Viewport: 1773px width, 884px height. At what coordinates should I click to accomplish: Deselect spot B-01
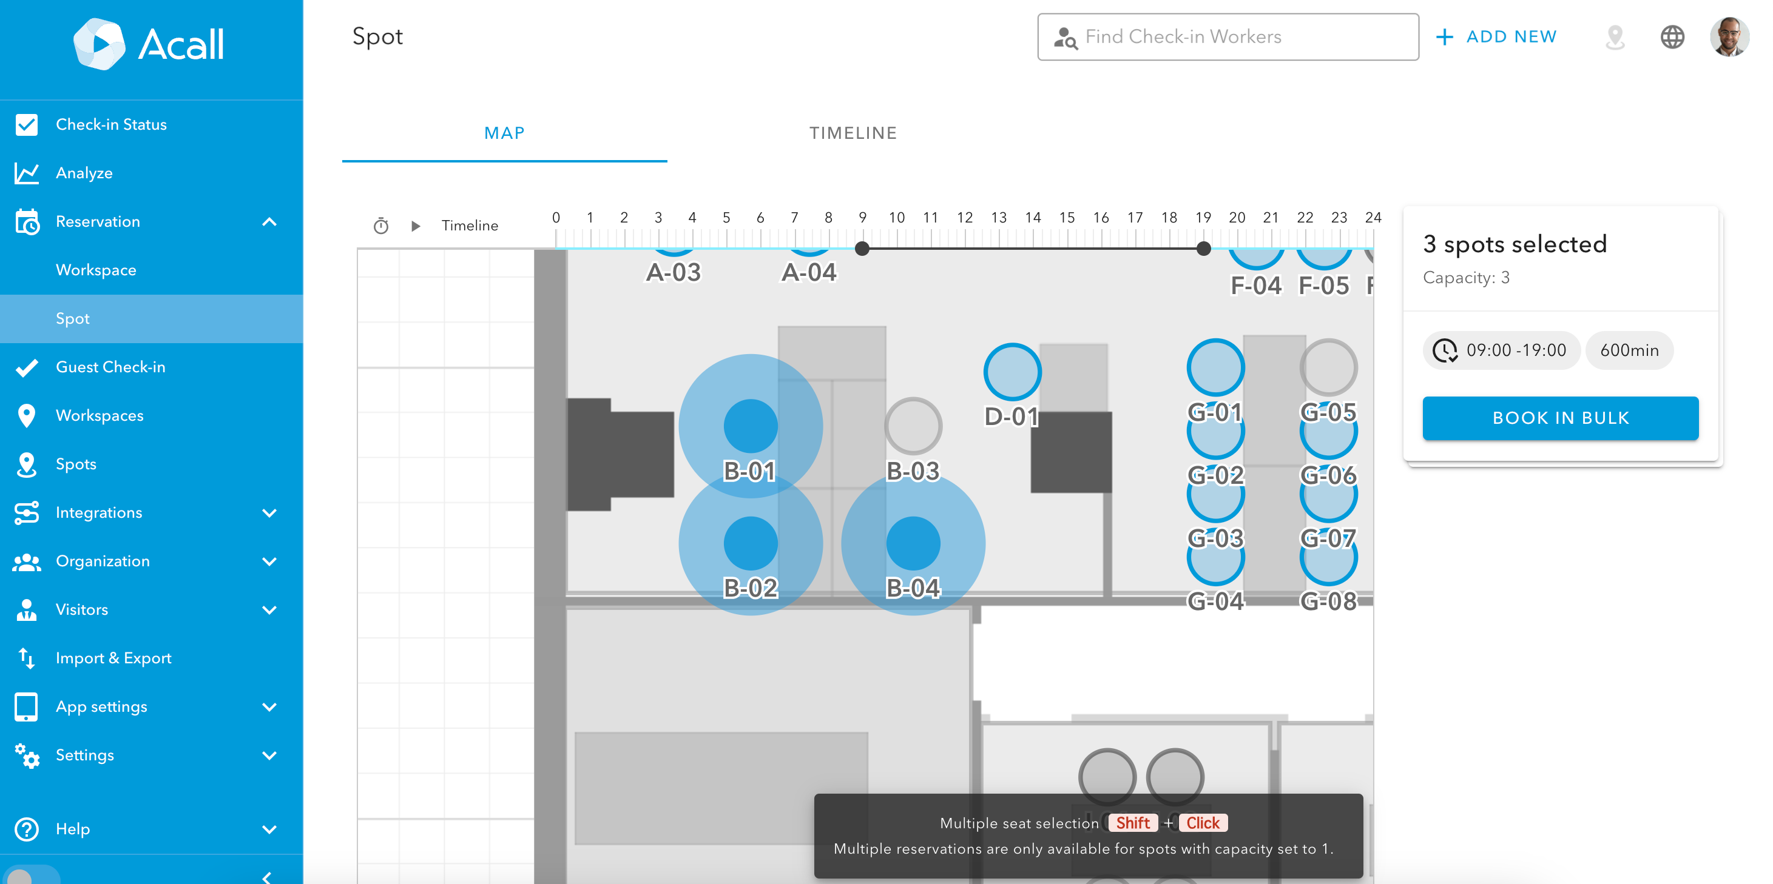750,426
